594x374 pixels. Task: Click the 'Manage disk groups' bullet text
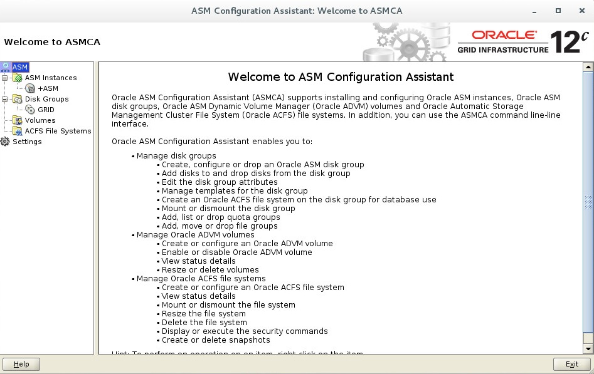176,155
